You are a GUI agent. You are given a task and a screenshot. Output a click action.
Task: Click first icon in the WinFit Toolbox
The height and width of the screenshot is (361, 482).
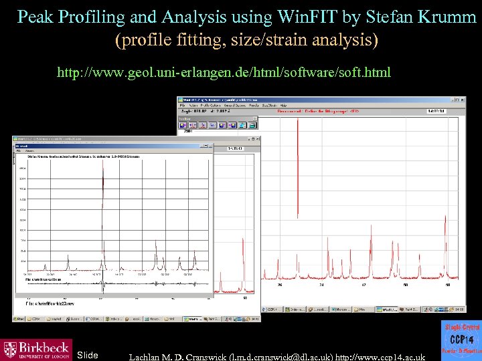coord(183,125)
